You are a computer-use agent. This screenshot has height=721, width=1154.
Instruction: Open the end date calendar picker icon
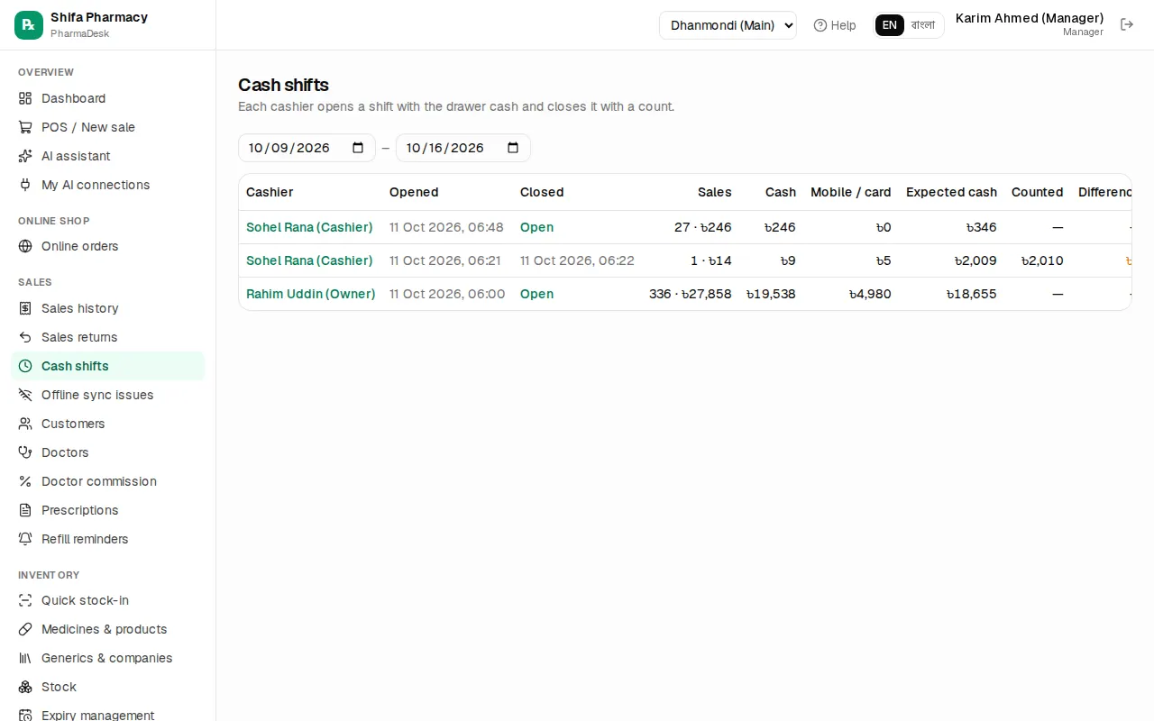coord(513,148)
